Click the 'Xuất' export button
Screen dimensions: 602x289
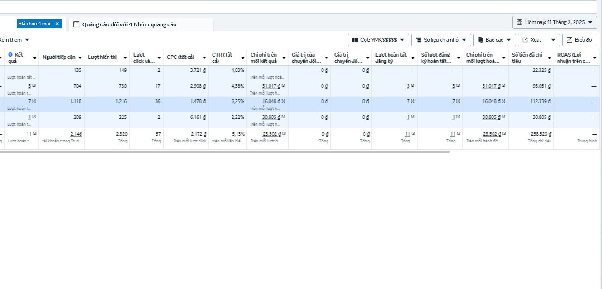click(x=532, y=40)
